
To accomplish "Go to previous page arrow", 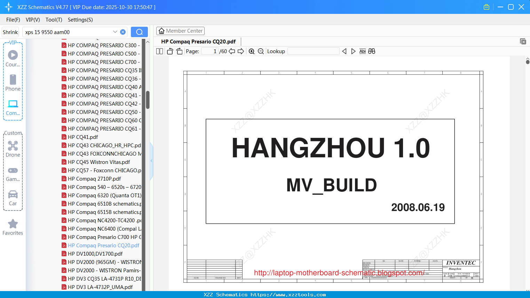I will coord(232,51).
